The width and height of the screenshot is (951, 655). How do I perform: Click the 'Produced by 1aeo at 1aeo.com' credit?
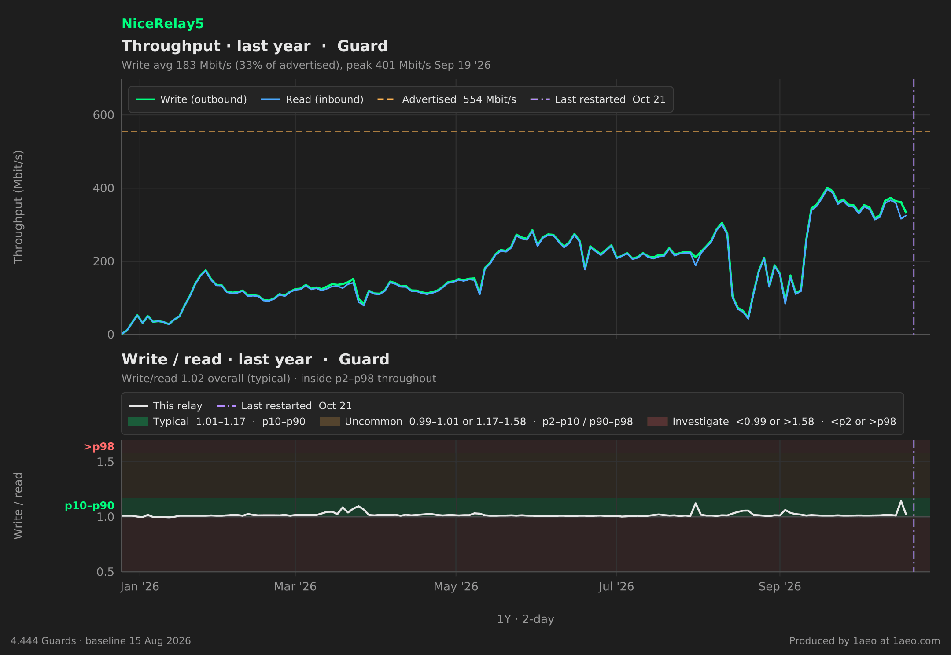865,641
